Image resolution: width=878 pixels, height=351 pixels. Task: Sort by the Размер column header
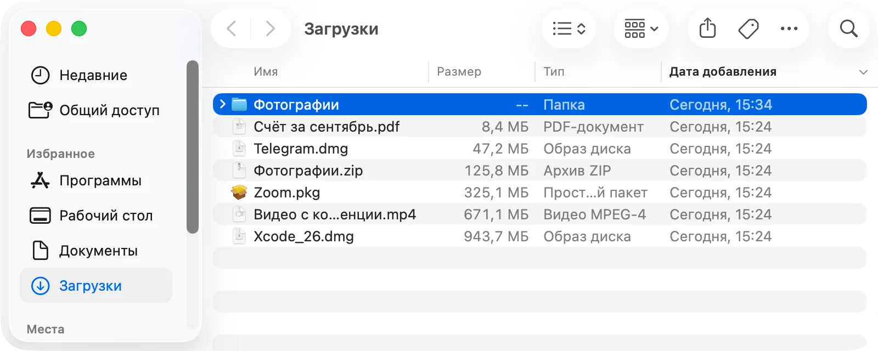459,71
